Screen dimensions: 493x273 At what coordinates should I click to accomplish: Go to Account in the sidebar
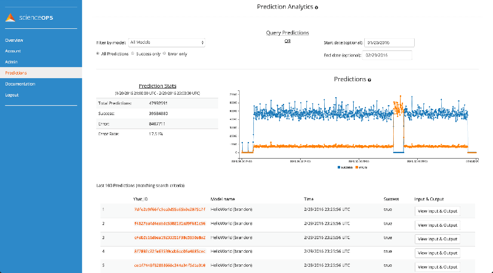coord(13,51)
